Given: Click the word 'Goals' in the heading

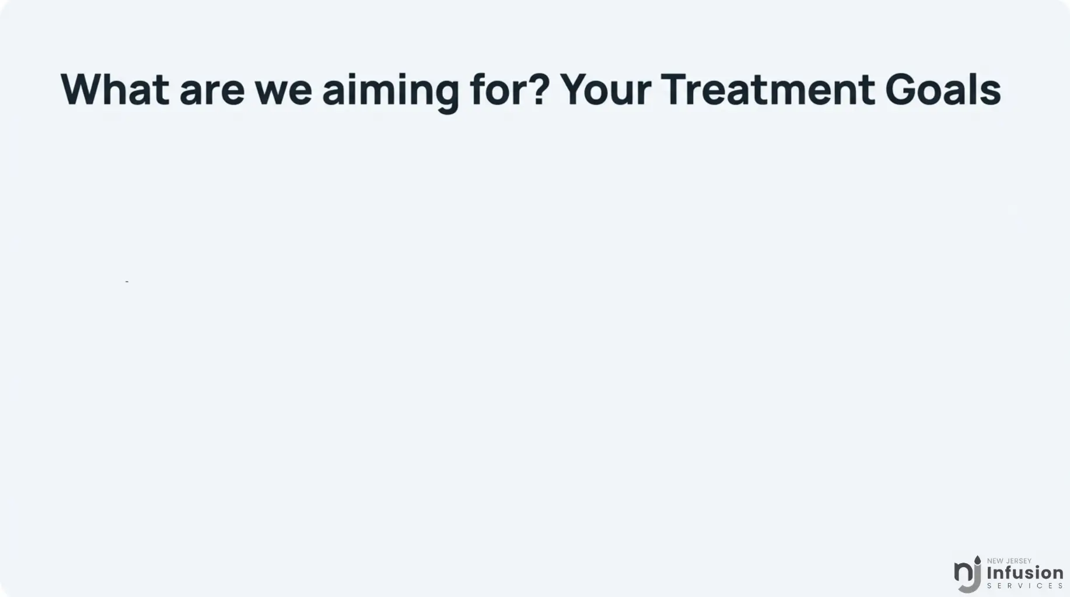Looking at the screenshot, I should pyautogui.click(x=943, y=89).
